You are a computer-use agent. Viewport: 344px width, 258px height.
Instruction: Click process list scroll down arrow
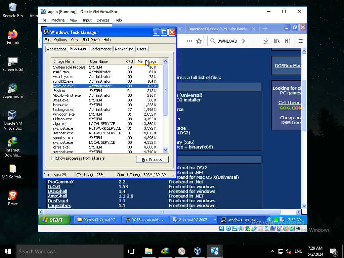165,150
